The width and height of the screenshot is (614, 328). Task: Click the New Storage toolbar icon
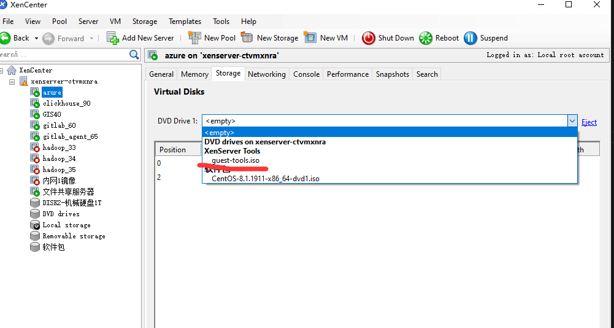[x=247, y=38]
